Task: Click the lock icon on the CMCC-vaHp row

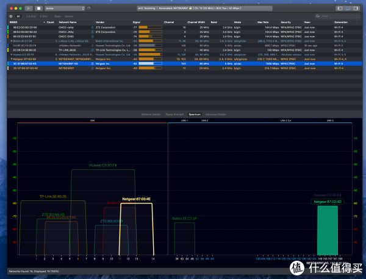Action: tap(93, 27)
